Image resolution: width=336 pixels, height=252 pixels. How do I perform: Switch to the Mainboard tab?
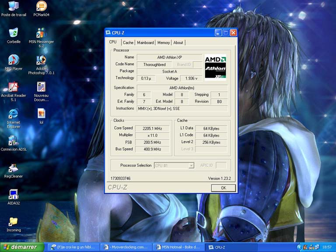145,42
